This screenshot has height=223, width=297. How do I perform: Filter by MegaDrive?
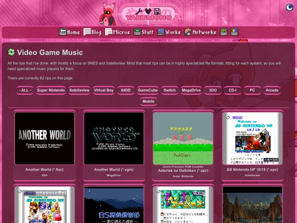click(191, 90)
